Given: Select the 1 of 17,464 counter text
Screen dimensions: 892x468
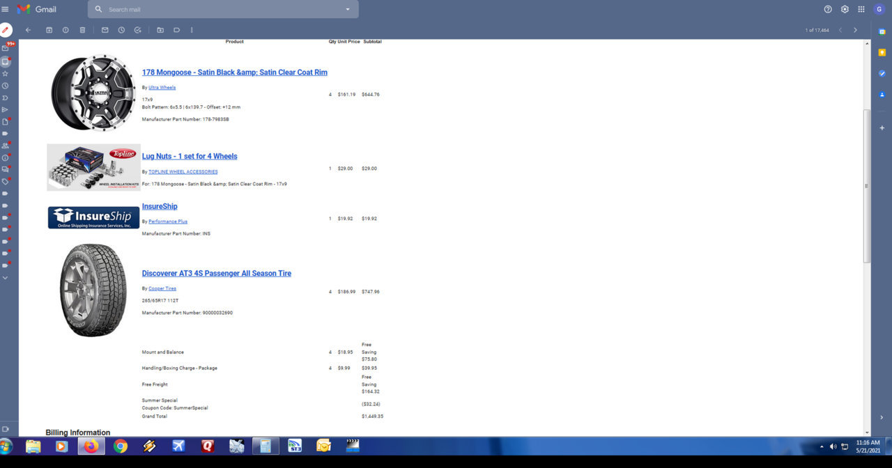Looking at the screenshot, I should click(x=817, y=30).
